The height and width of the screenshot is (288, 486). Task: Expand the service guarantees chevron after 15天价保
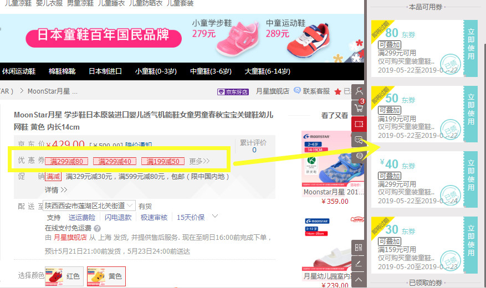pos(215,216)
